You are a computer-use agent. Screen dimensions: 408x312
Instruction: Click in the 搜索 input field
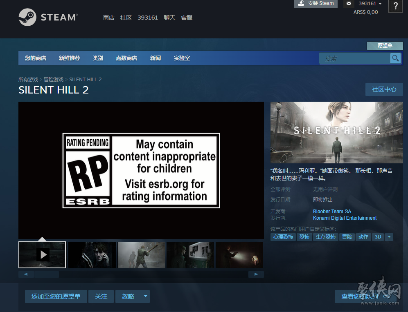click(x=355, y=58)
